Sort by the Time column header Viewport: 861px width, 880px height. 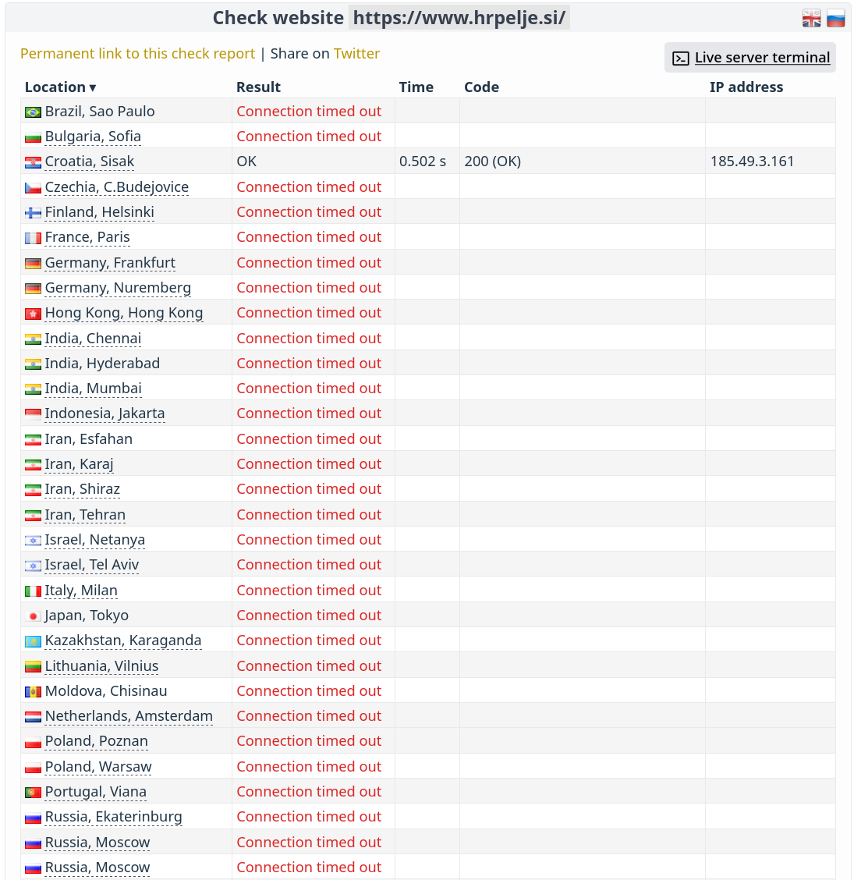[416, 87]
